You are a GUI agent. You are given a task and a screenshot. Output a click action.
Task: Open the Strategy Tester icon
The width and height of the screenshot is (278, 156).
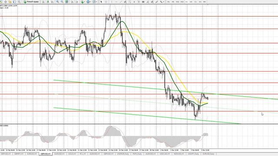tap(19, 2)
